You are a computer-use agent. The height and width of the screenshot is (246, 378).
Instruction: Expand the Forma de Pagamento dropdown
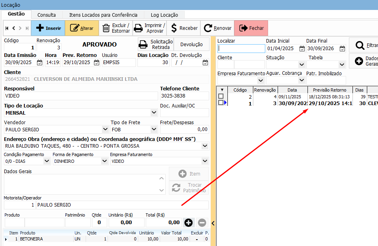coord(104,161)
